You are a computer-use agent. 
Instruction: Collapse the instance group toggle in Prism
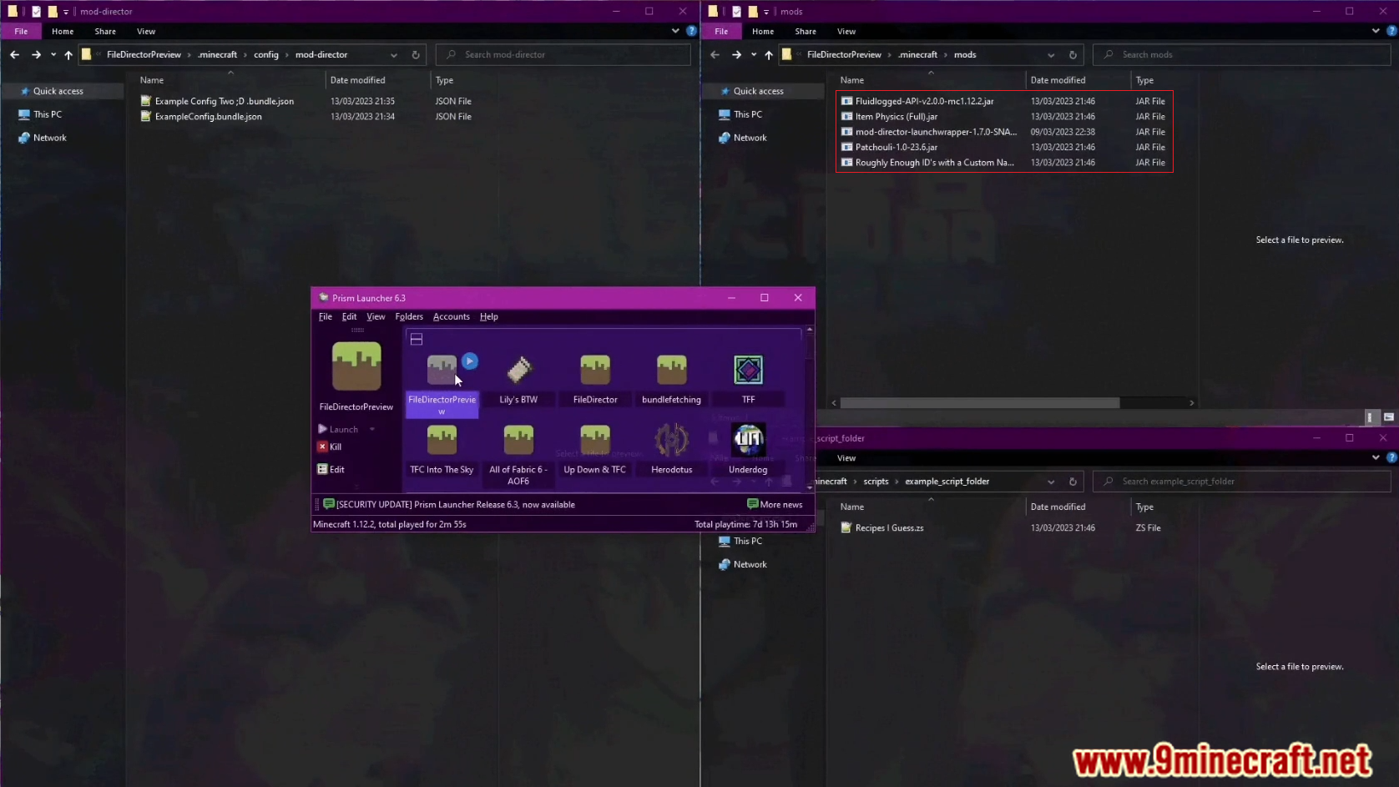(417, 339)
